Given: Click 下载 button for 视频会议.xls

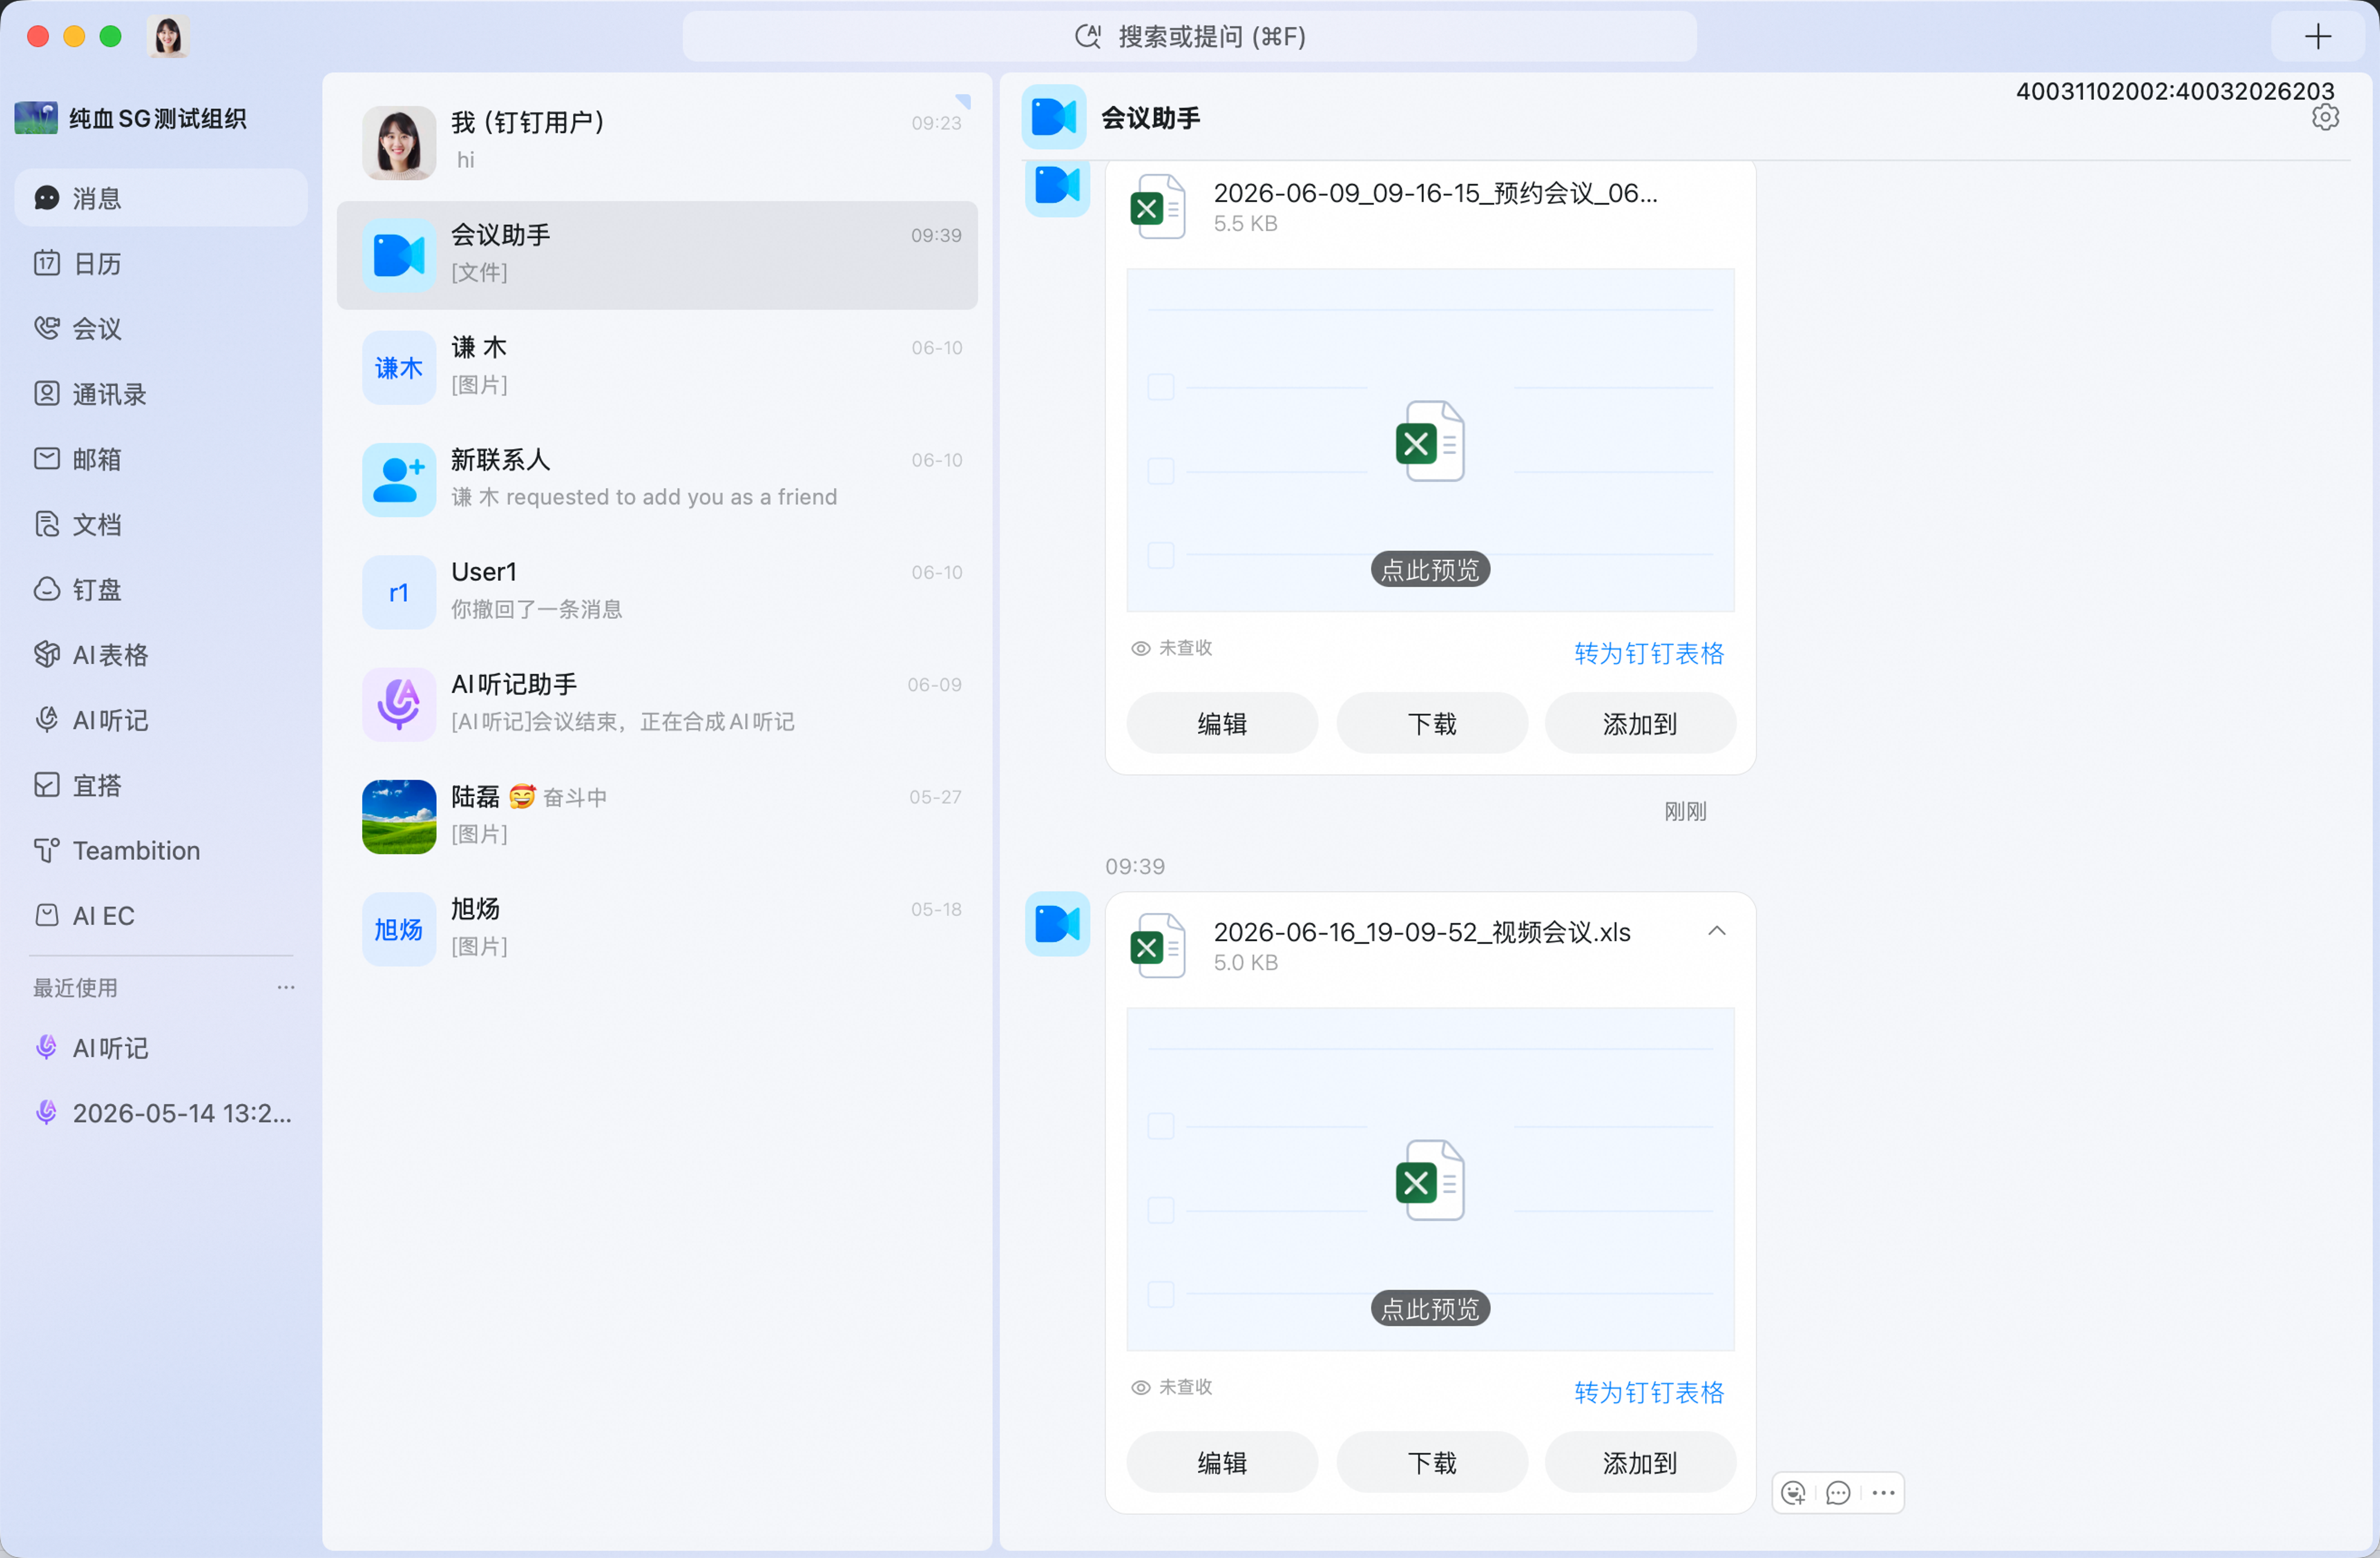Looking at the screenshot, I should tap(1432, 1462).
